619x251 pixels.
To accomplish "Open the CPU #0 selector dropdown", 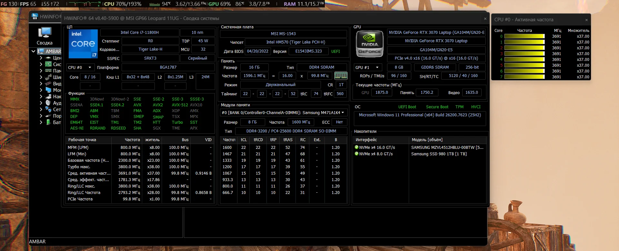I will [80, 67].
